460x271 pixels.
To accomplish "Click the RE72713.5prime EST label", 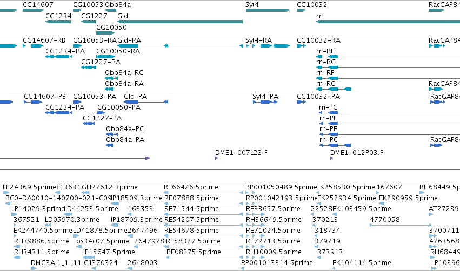I will click(x=273, y=242).
